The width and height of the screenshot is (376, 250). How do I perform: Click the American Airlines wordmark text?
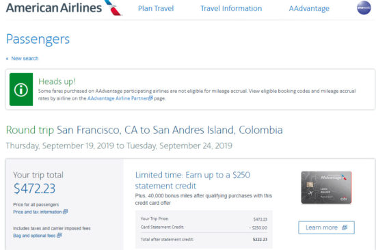point(54,8)
